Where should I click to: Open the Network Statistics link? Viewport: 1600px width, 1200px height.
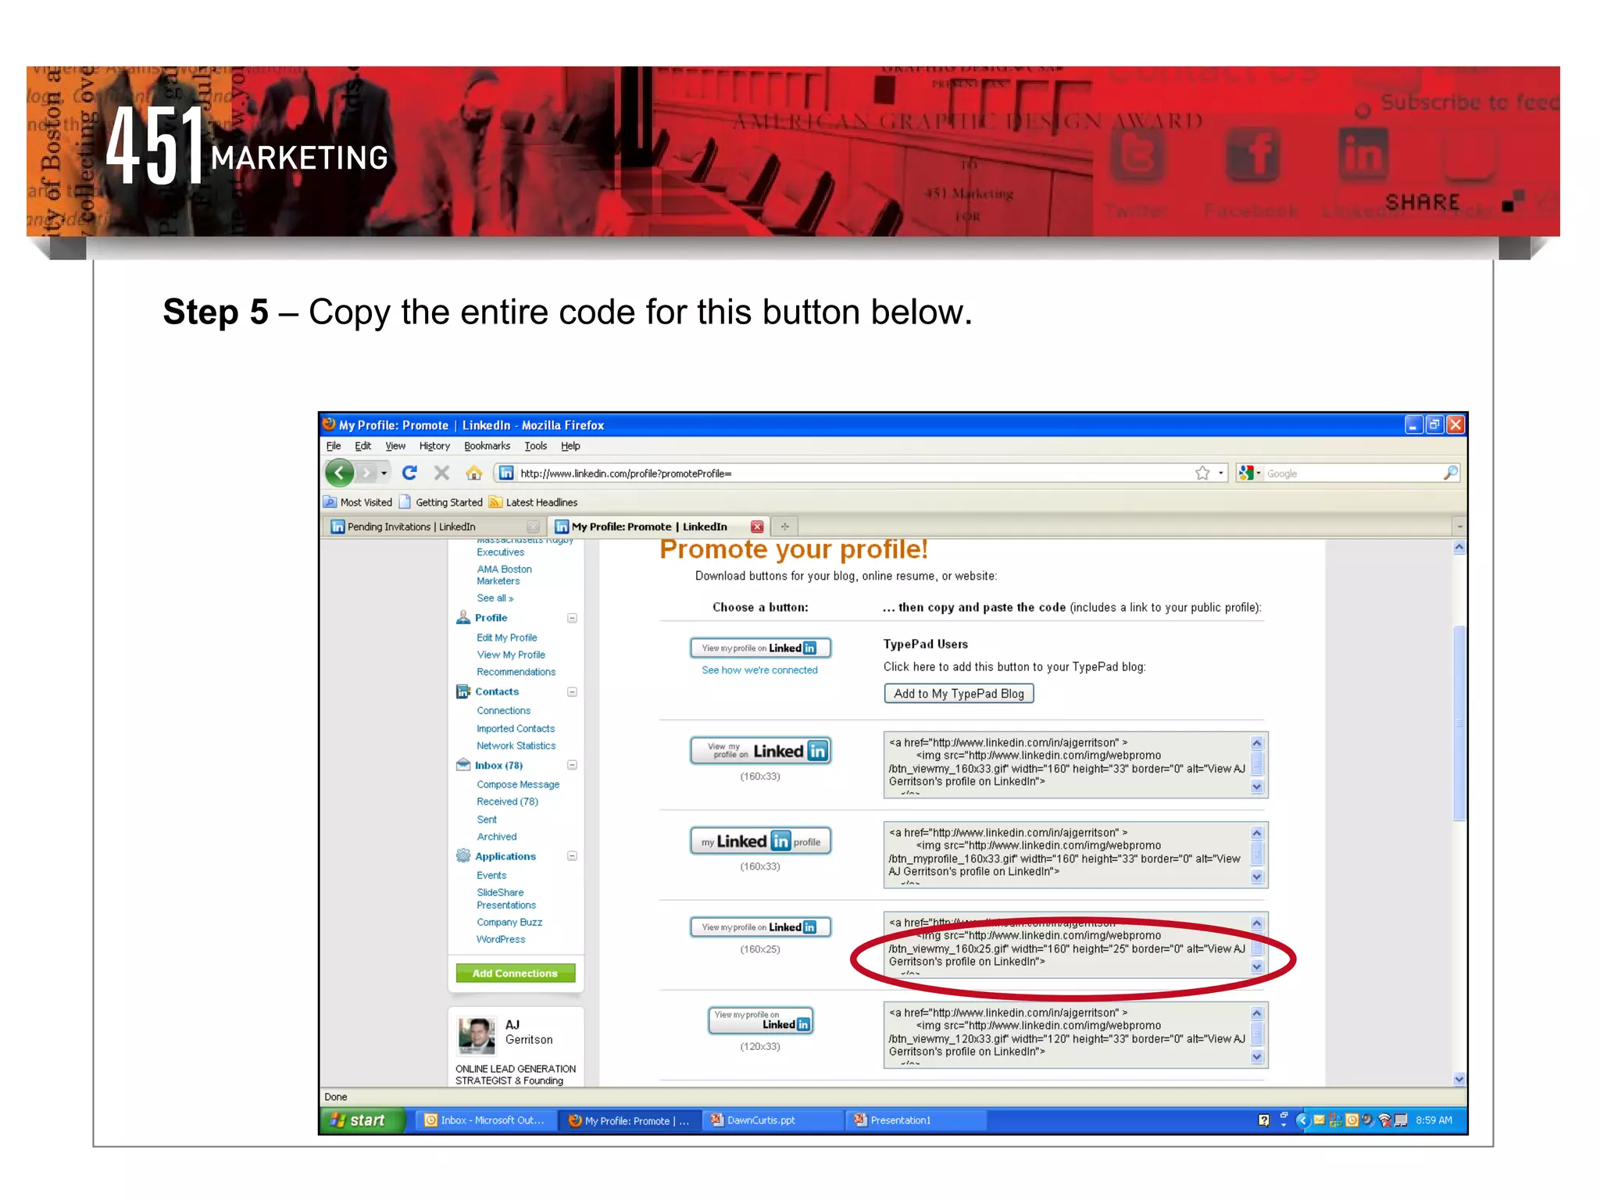tap(516, 745)
